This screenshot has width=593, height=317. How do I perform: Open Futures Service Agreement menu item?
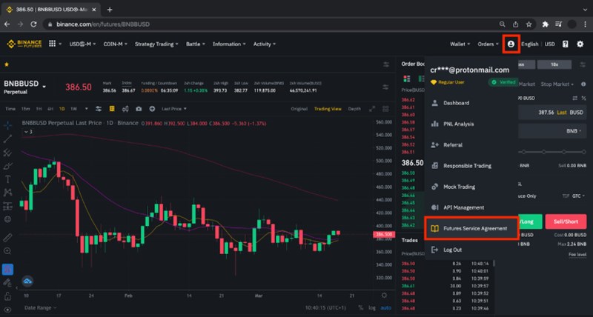point(475,229)
